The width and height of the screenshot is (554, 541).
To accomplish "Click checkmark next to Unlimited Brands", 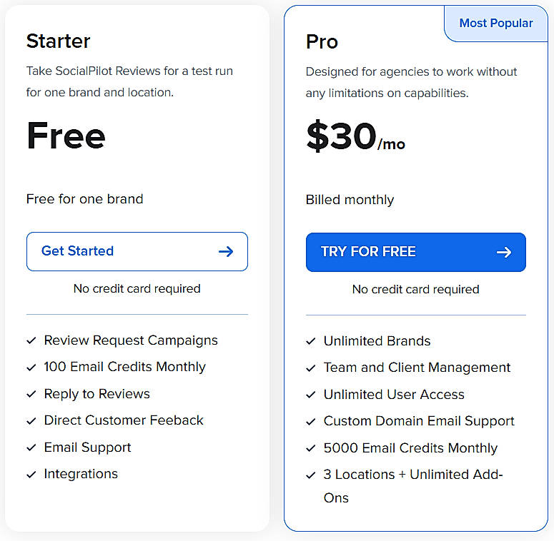I will pos(311,342).
